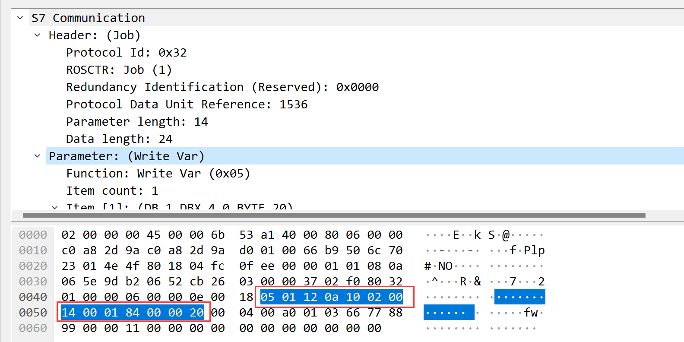The width and height of the screenshot is (684, 342).
Task: Click ASCII text 'NO' in row 0020
Action: (445, 266)
